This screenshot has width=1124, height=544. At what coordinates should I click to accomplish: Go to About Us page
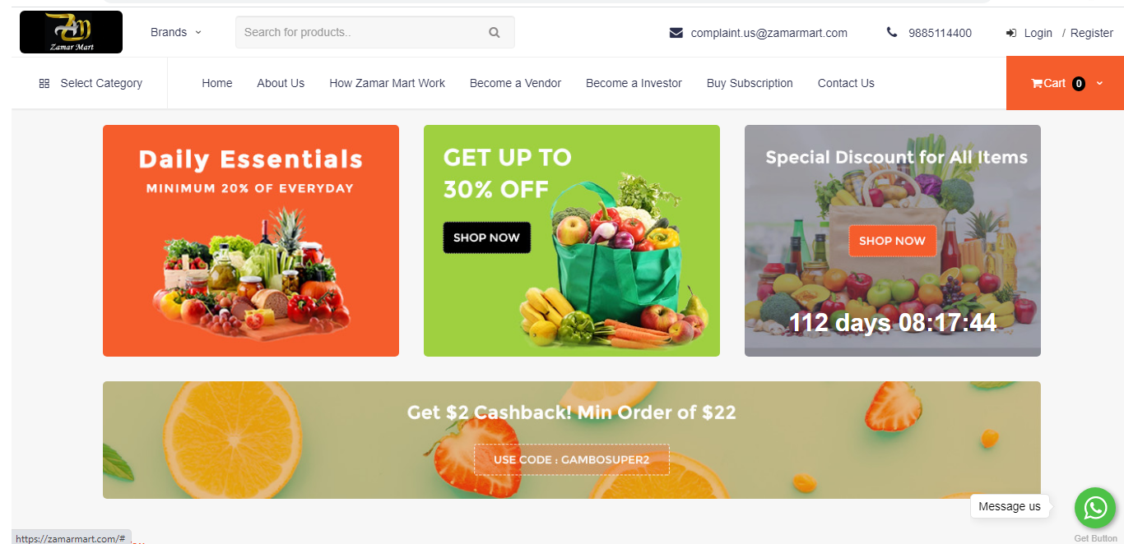click(x=281, y=83)
